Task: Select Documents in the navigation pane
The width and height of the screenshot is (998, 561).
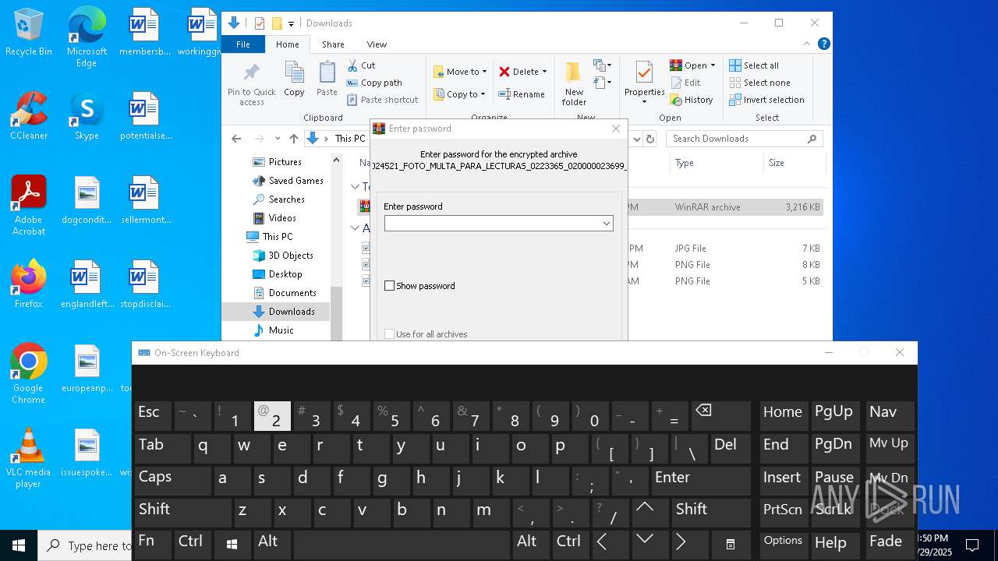Action: point(285,293)
